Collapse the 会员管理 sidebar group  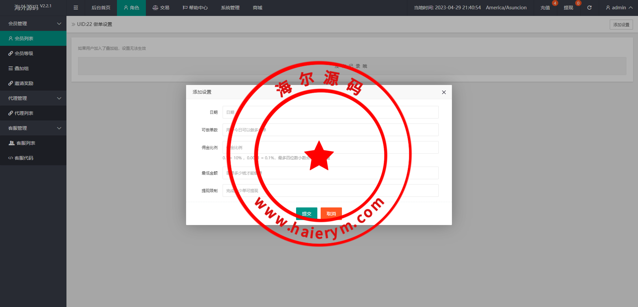click(x=33, y=24)
